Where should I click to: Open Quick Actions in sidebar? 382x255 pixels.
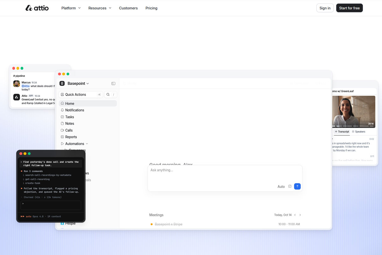pyautogui.click(x=81, y=95)
